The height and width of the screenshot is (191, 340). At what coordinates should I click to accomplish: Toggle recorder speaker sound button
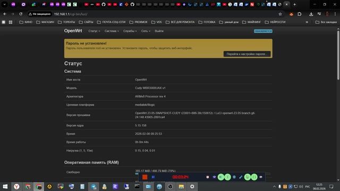(221, 177)
